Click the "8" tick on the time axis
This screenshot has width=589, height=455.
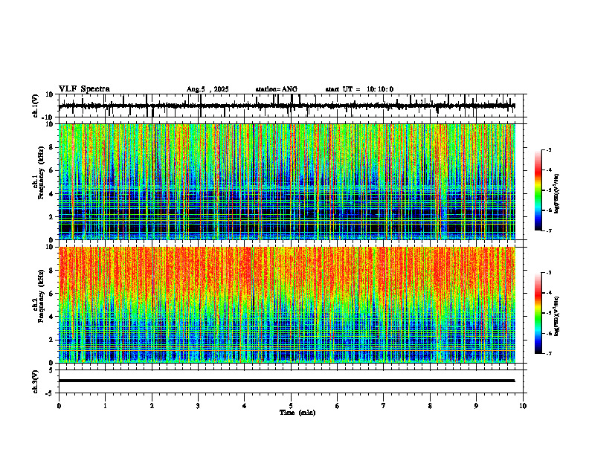click(x=430, y=406)
